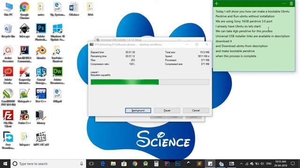Delete the sticky note with trash icon
The image size is (300, 168).
pyautogui.click(x=291, y=4)
